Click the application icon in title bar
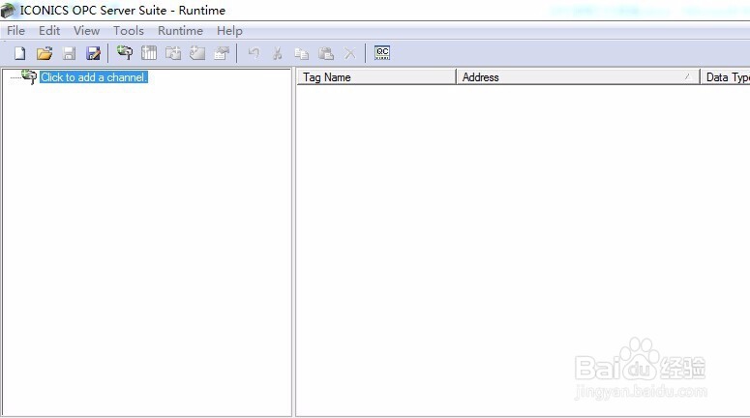 coord(8,10)
